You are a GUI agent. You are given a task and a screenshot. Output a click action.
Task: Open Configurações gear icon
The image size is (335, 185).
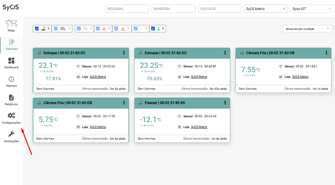click(x=11, y=115)
